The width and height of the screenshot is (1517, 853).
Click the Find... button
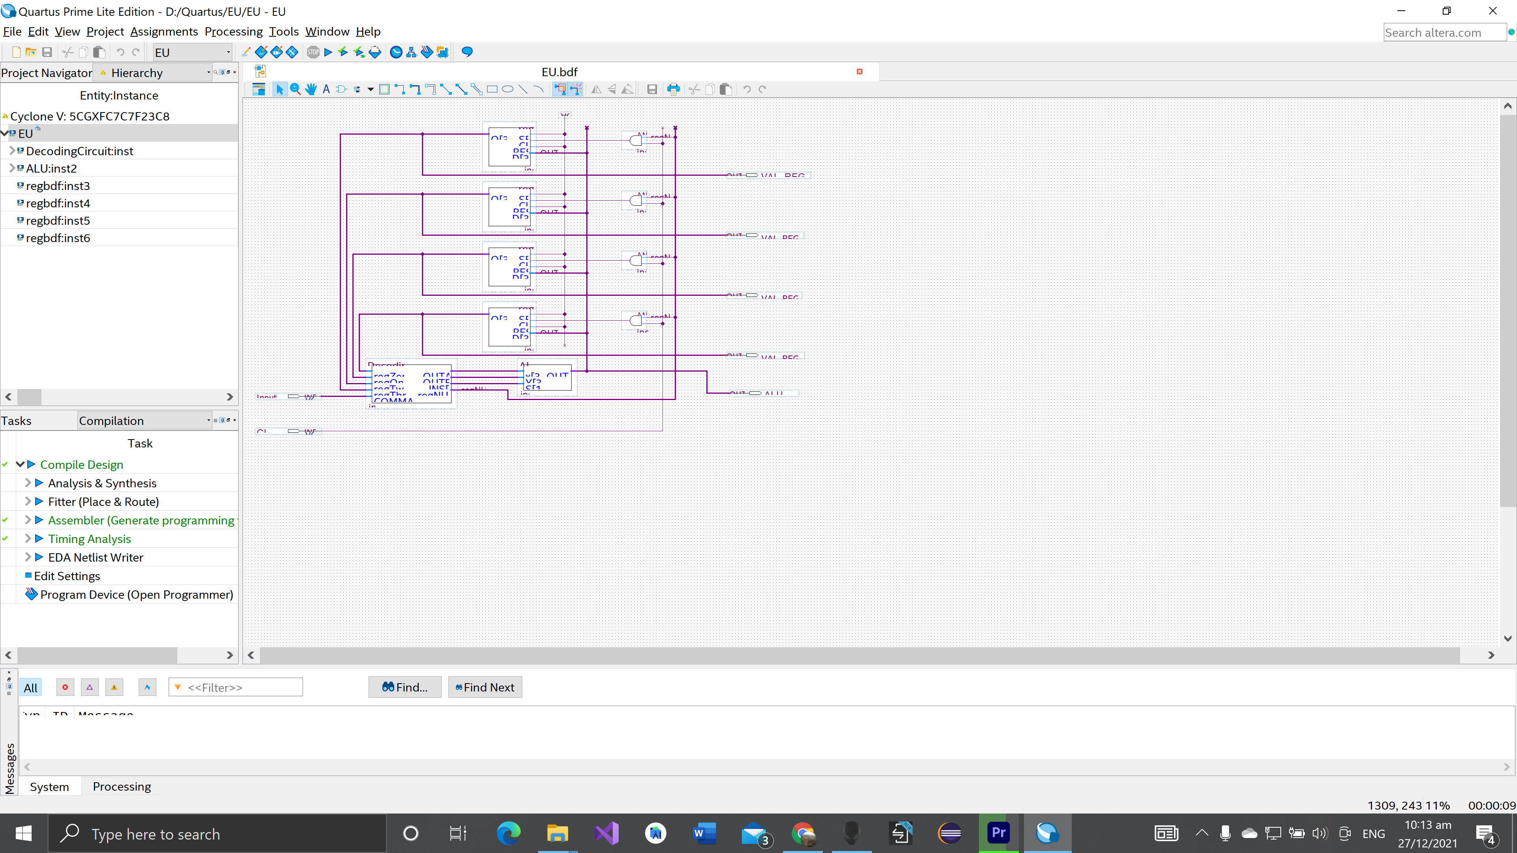[x=405, y=687]
